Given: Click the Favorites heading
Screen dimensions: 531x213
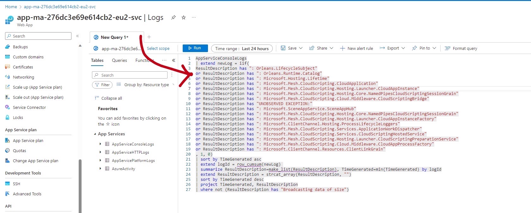Looking at the screenshot, I should (107, 109).
